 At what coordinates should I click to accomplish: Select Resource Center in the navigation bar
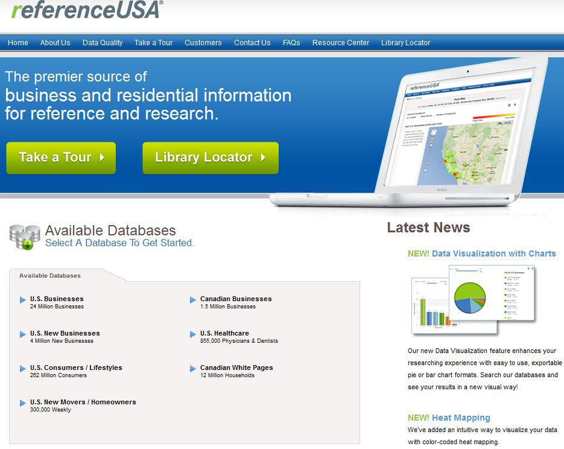pos(340,43)
